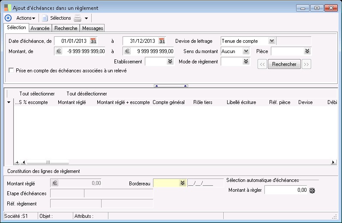Click Tout sélectionner

(37, 93)
